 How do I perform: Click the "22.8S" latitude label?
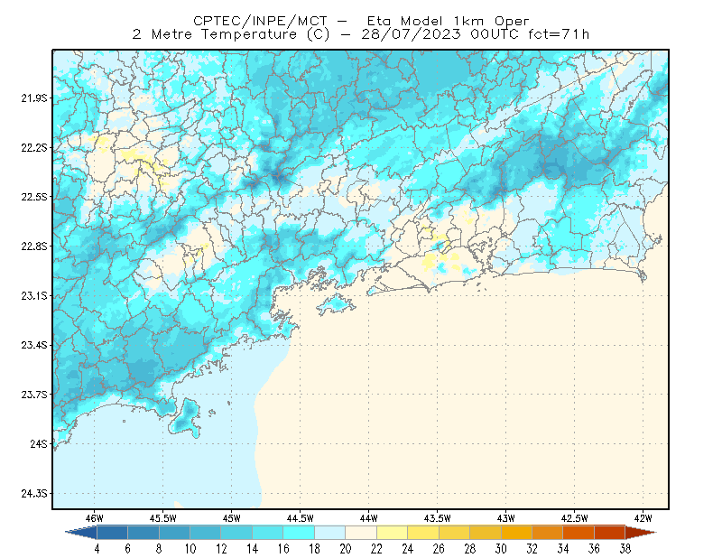pyautogui.click(x=34, y=246)
